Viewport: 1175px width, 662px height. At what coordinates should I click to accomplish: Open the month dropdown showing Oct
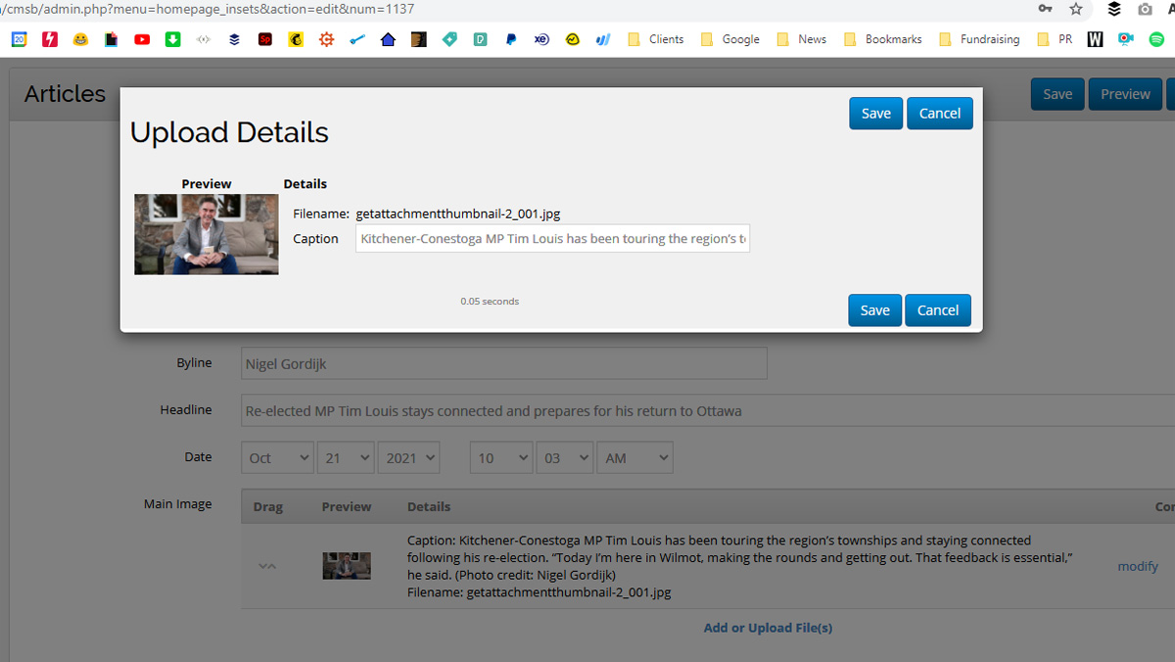tap(277, 457)
